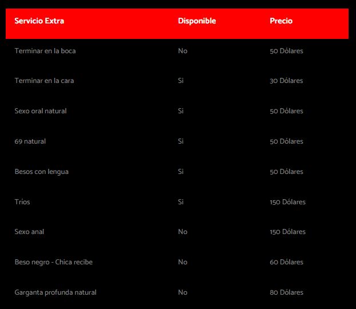The image size is (356, 309).
Task: Select the 150 Dólares price for Tríos
Action: 288,202
